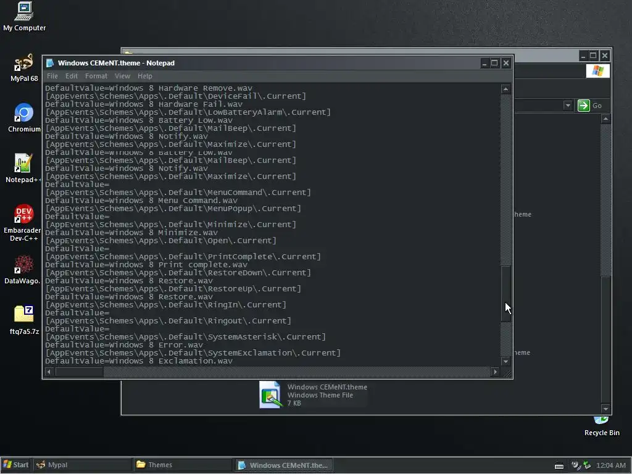Click the Notepad window title bar text
This screenshot has height=474, width=632.
pos(116,63)
